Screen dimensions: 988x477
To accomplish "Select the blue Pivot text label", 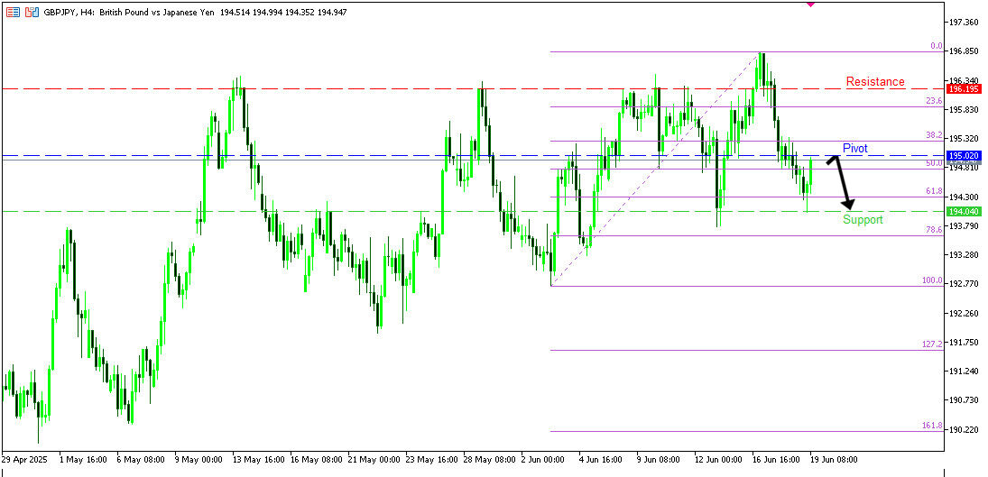I will (855, 147).
